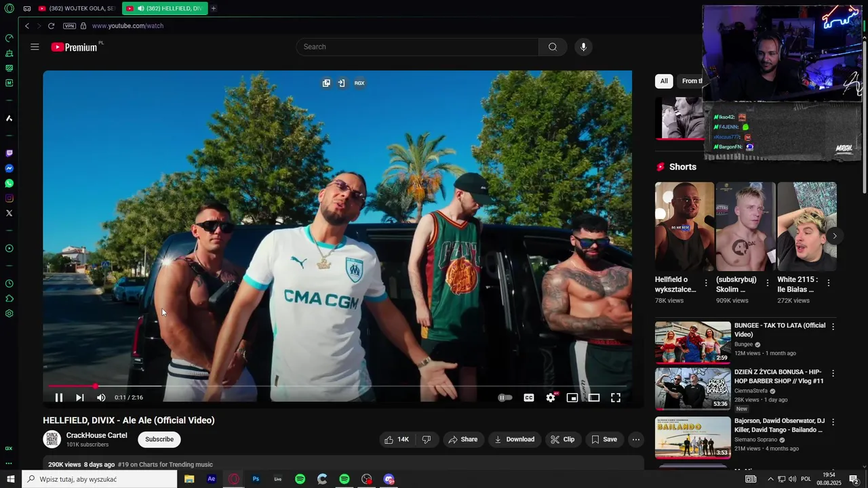The image size is (868, 488).
Task: Go to YouTube Premium home logo
Action: click(75, 47)
